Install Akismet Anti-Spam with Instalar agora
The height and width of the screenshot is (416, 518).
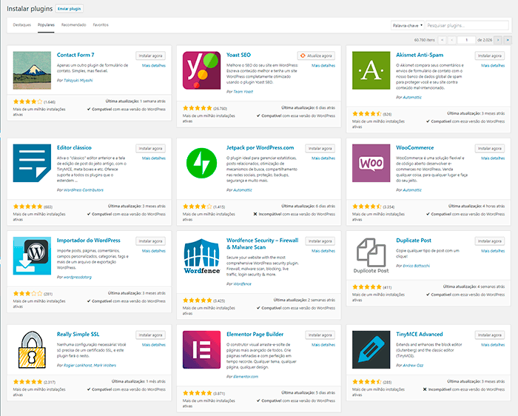(x=490, y=56)
